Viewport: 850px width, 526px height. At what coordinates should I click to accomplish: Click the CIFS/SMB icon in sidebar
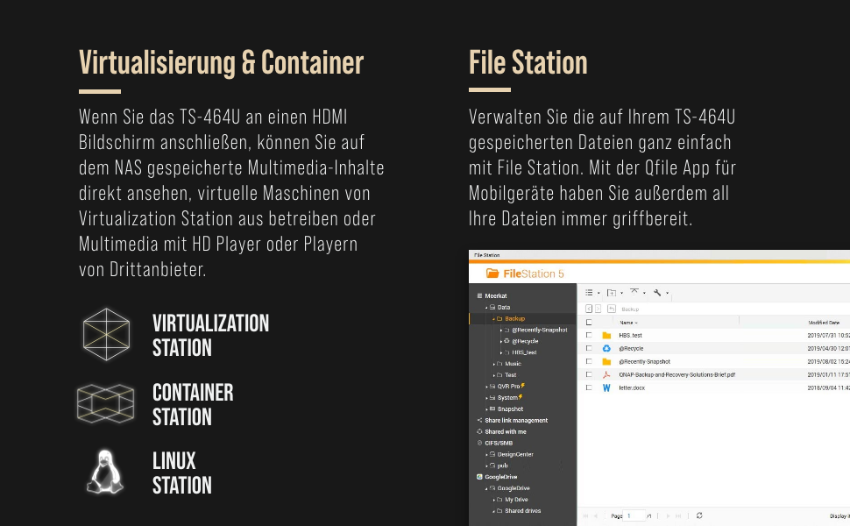tap(479, 443)
